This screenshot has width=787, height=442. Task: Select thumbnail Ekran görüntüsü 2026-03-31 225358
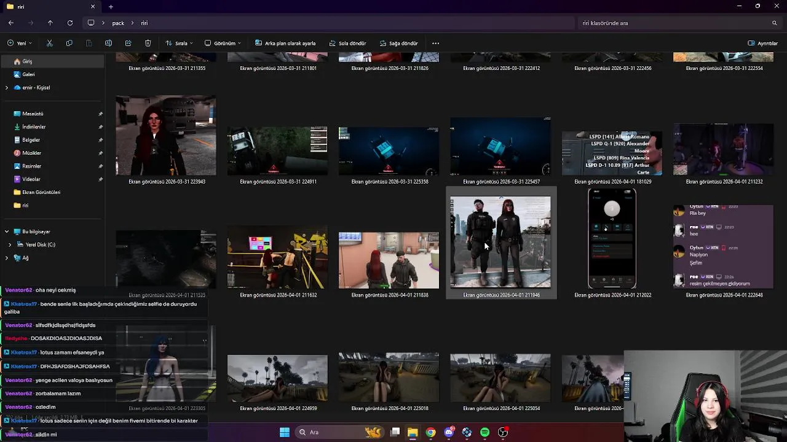click(389, 151)
